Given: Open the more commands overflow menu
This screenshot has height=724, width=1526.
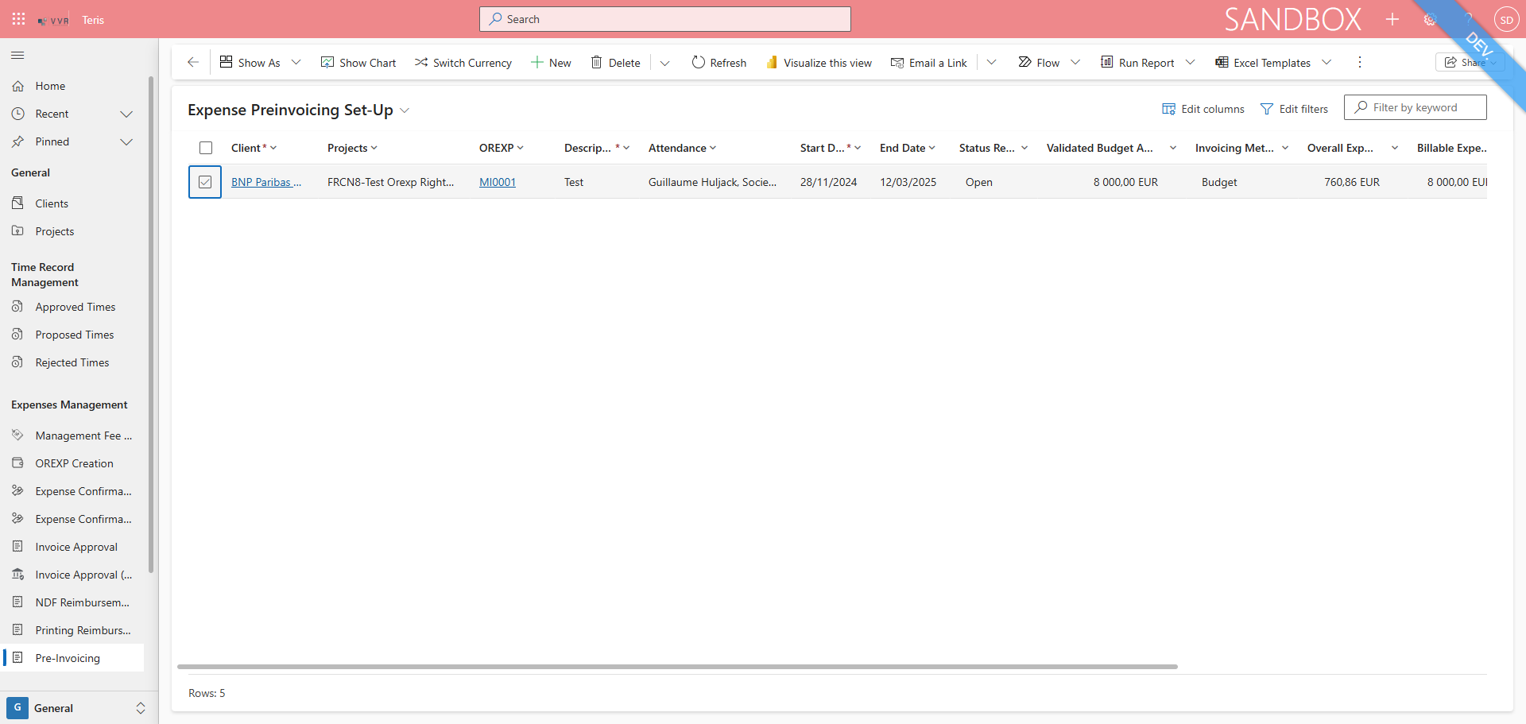Looking at the screenshot, I should 1360,62.
